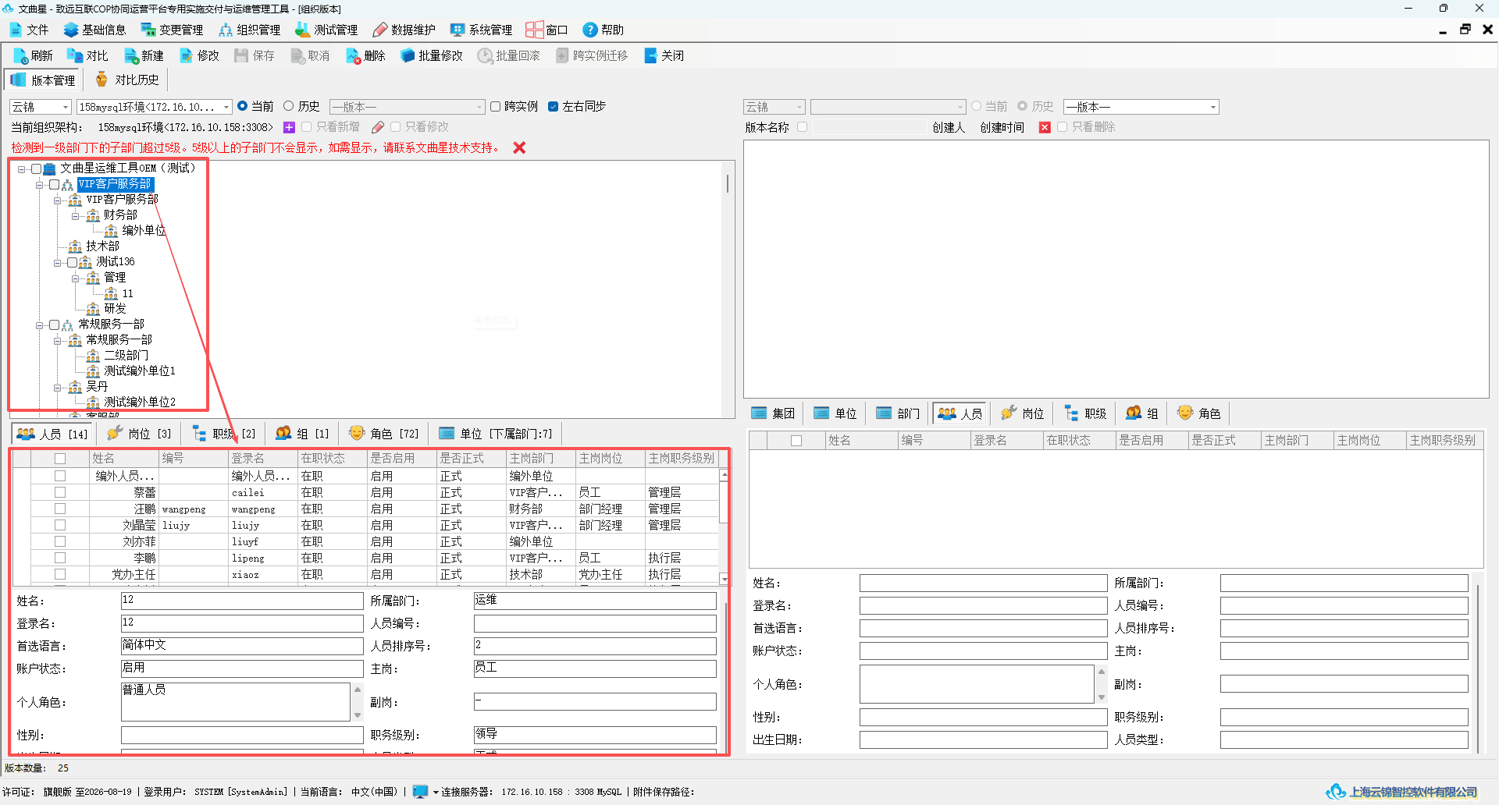Screen dimensions: 1499x805
Task: Collapse the VIP客户服务部 tree node
Action: pyautogui.click(x=40, y=185)
